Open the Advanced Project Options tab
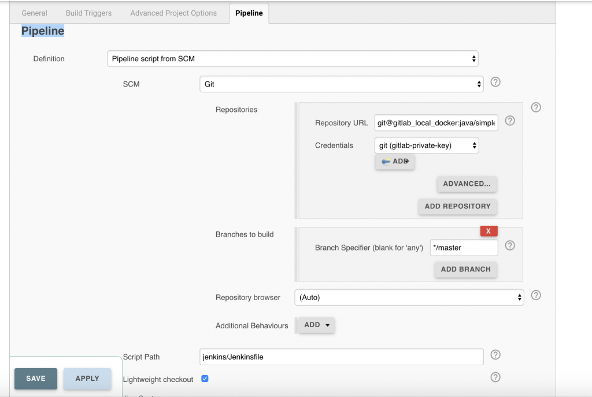The height and width of the screenshot is (397, 592). pyautogui.click(x=173, y=13)
